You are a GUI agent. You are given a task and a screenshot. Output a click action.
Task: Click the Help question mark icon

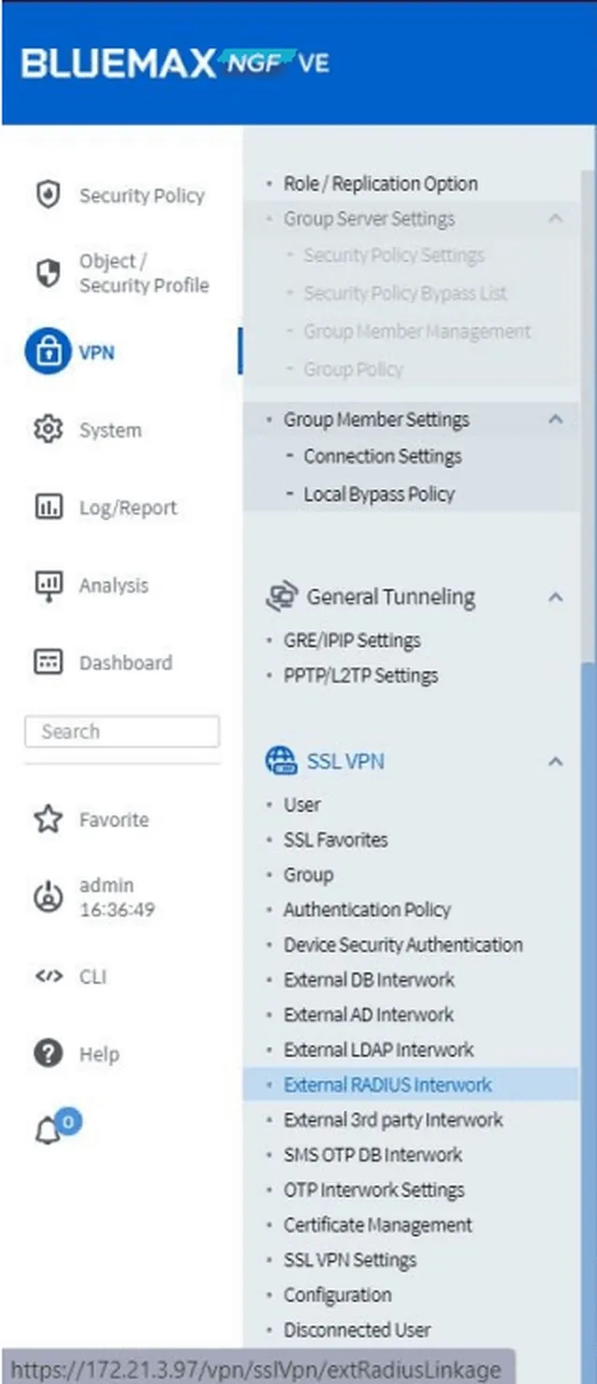48,1054
